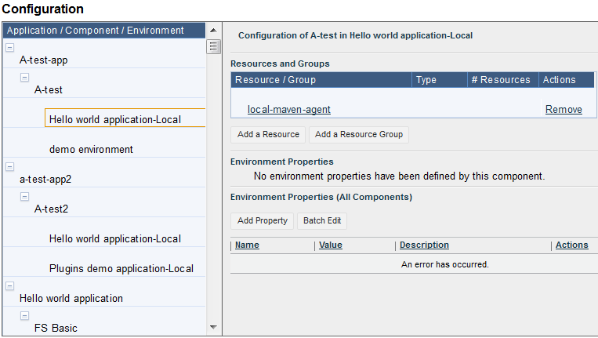Remove the local-maven-agent resource
The height and width of the screenshot is (338, 598).
pyautogui.click(x=564, y=110)
